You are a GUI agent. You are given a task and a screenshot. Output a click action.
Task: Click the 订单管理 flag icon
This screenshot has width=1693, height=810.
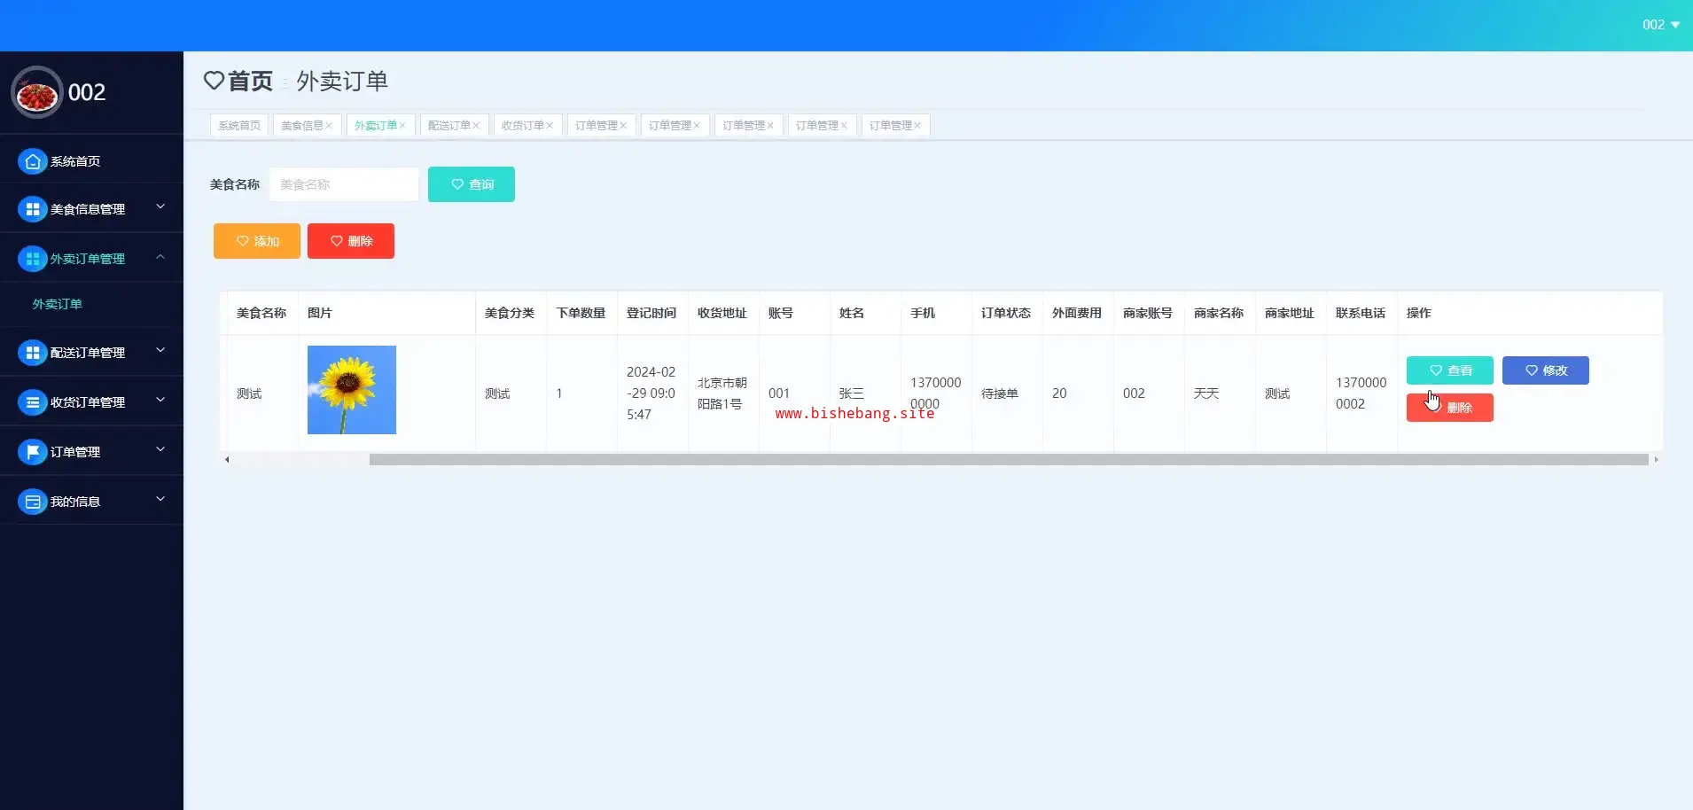[x=33, y=452]
